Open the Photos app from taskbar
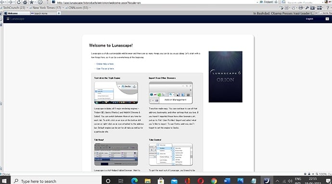Screen dimensions: 332x184 click(240, 181)
